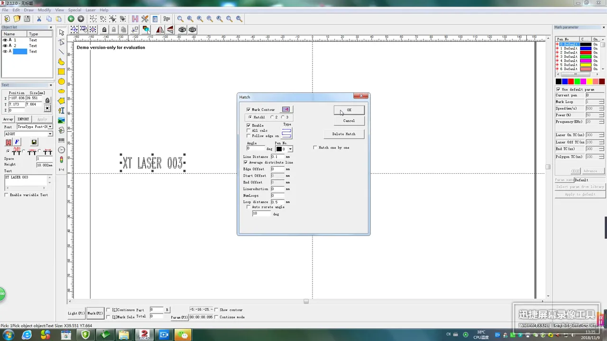Check the Hatch one by one checkbox

point(315,148)
